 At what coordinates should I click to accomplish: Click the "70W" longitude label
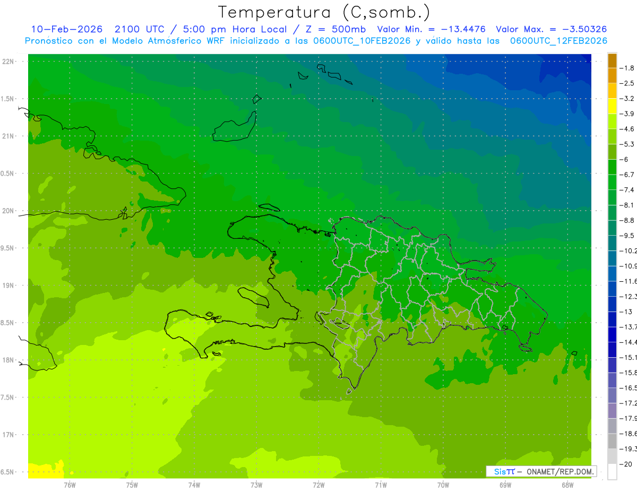pyautogui.click(x=443, y=485)
